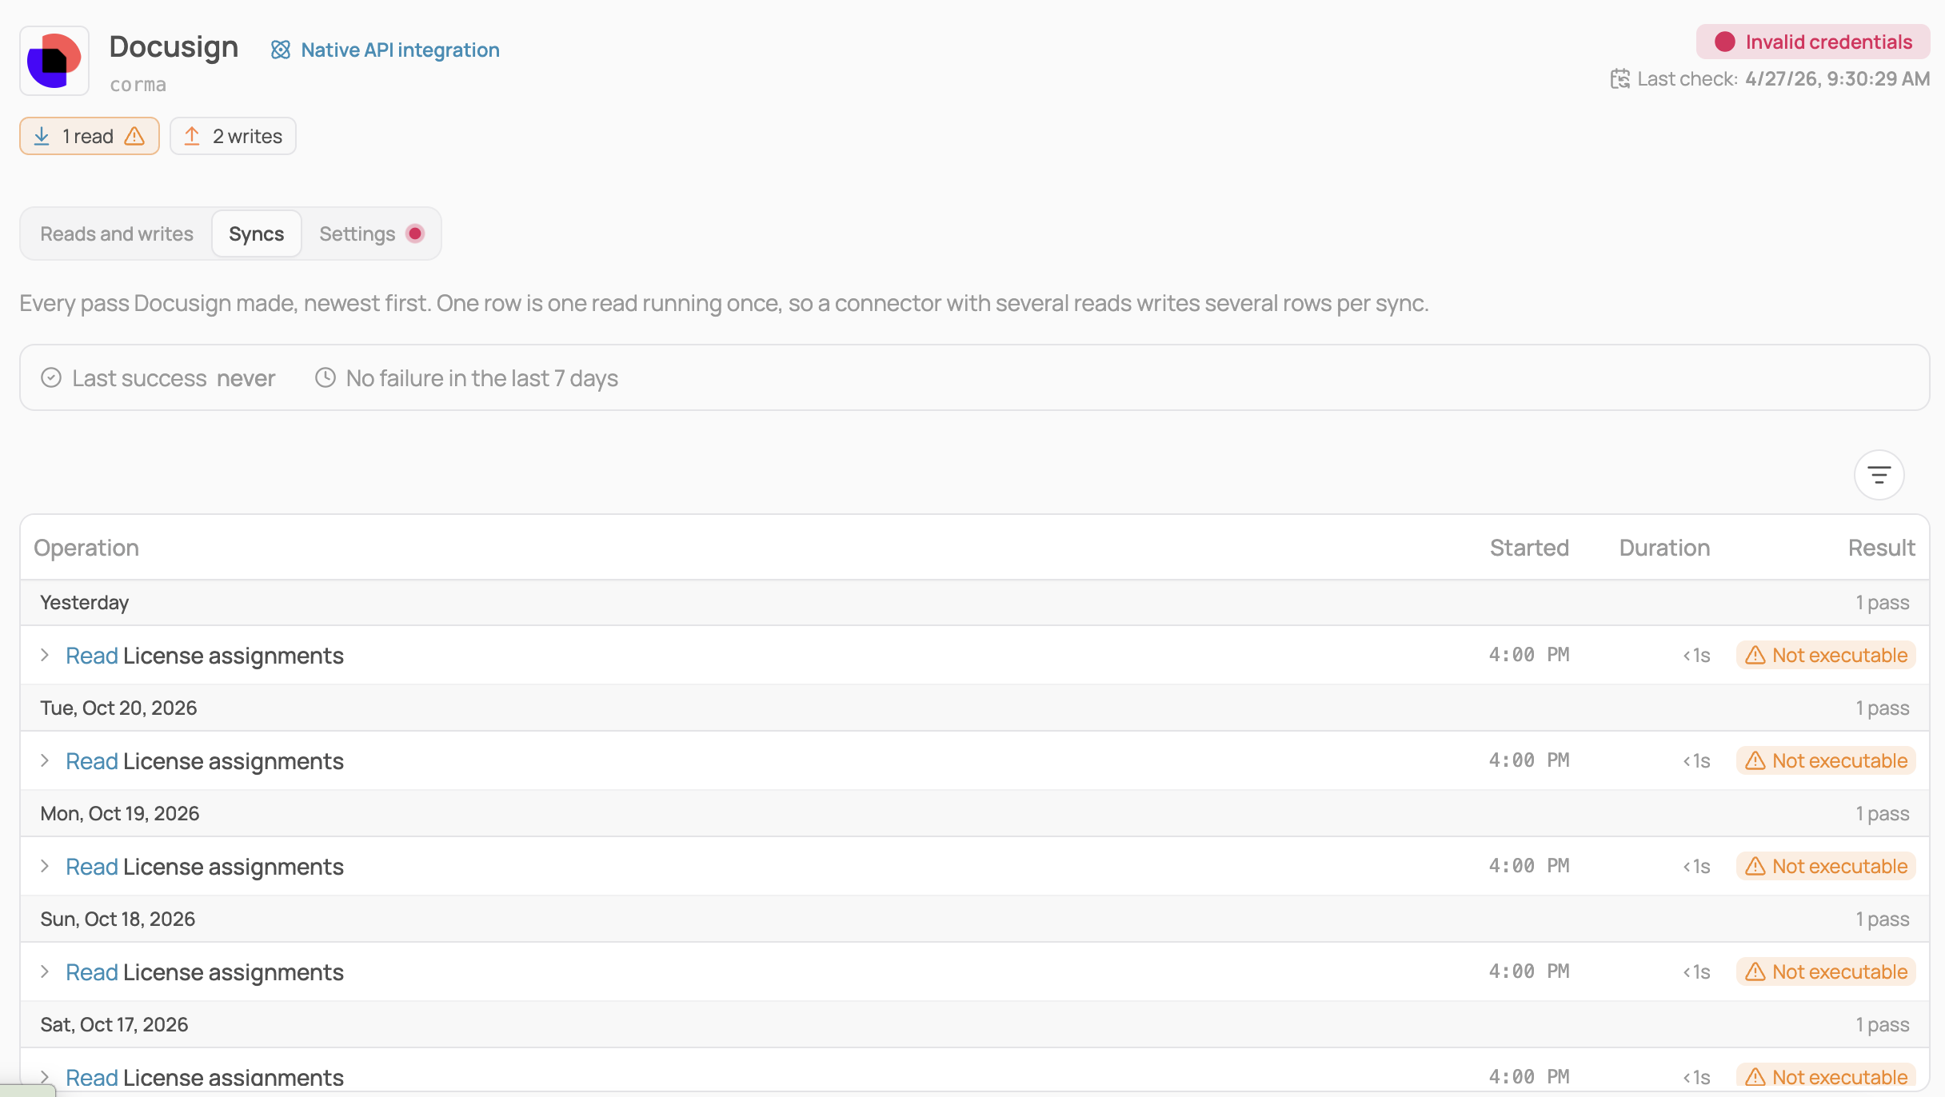Image resolution: width=1945 pixels, height=1097 pixels.
Task: Click the Yesterday group header
Action: [x=975, y=602]
